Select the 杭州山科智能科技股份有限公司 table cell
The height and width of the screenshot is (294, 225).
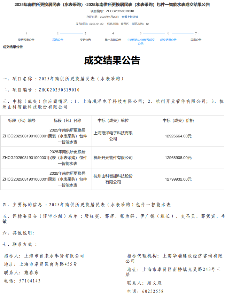(113, 179)
